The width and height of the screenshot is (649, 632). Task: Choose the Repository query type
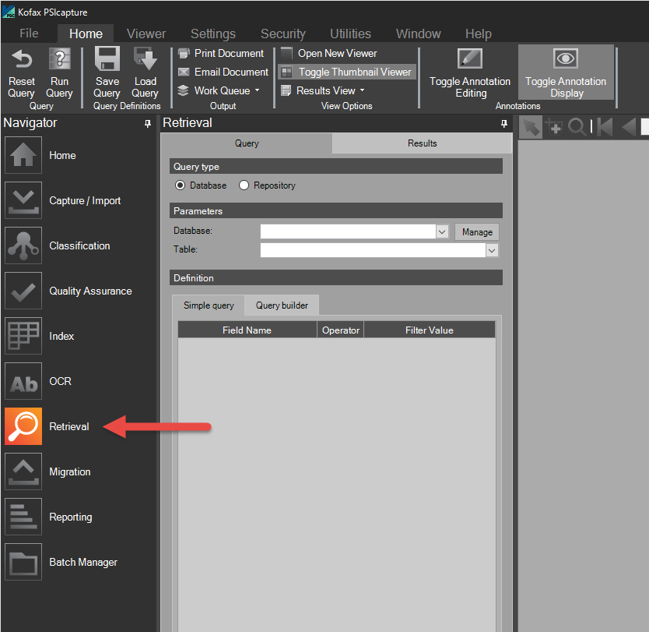coord(244,185)
